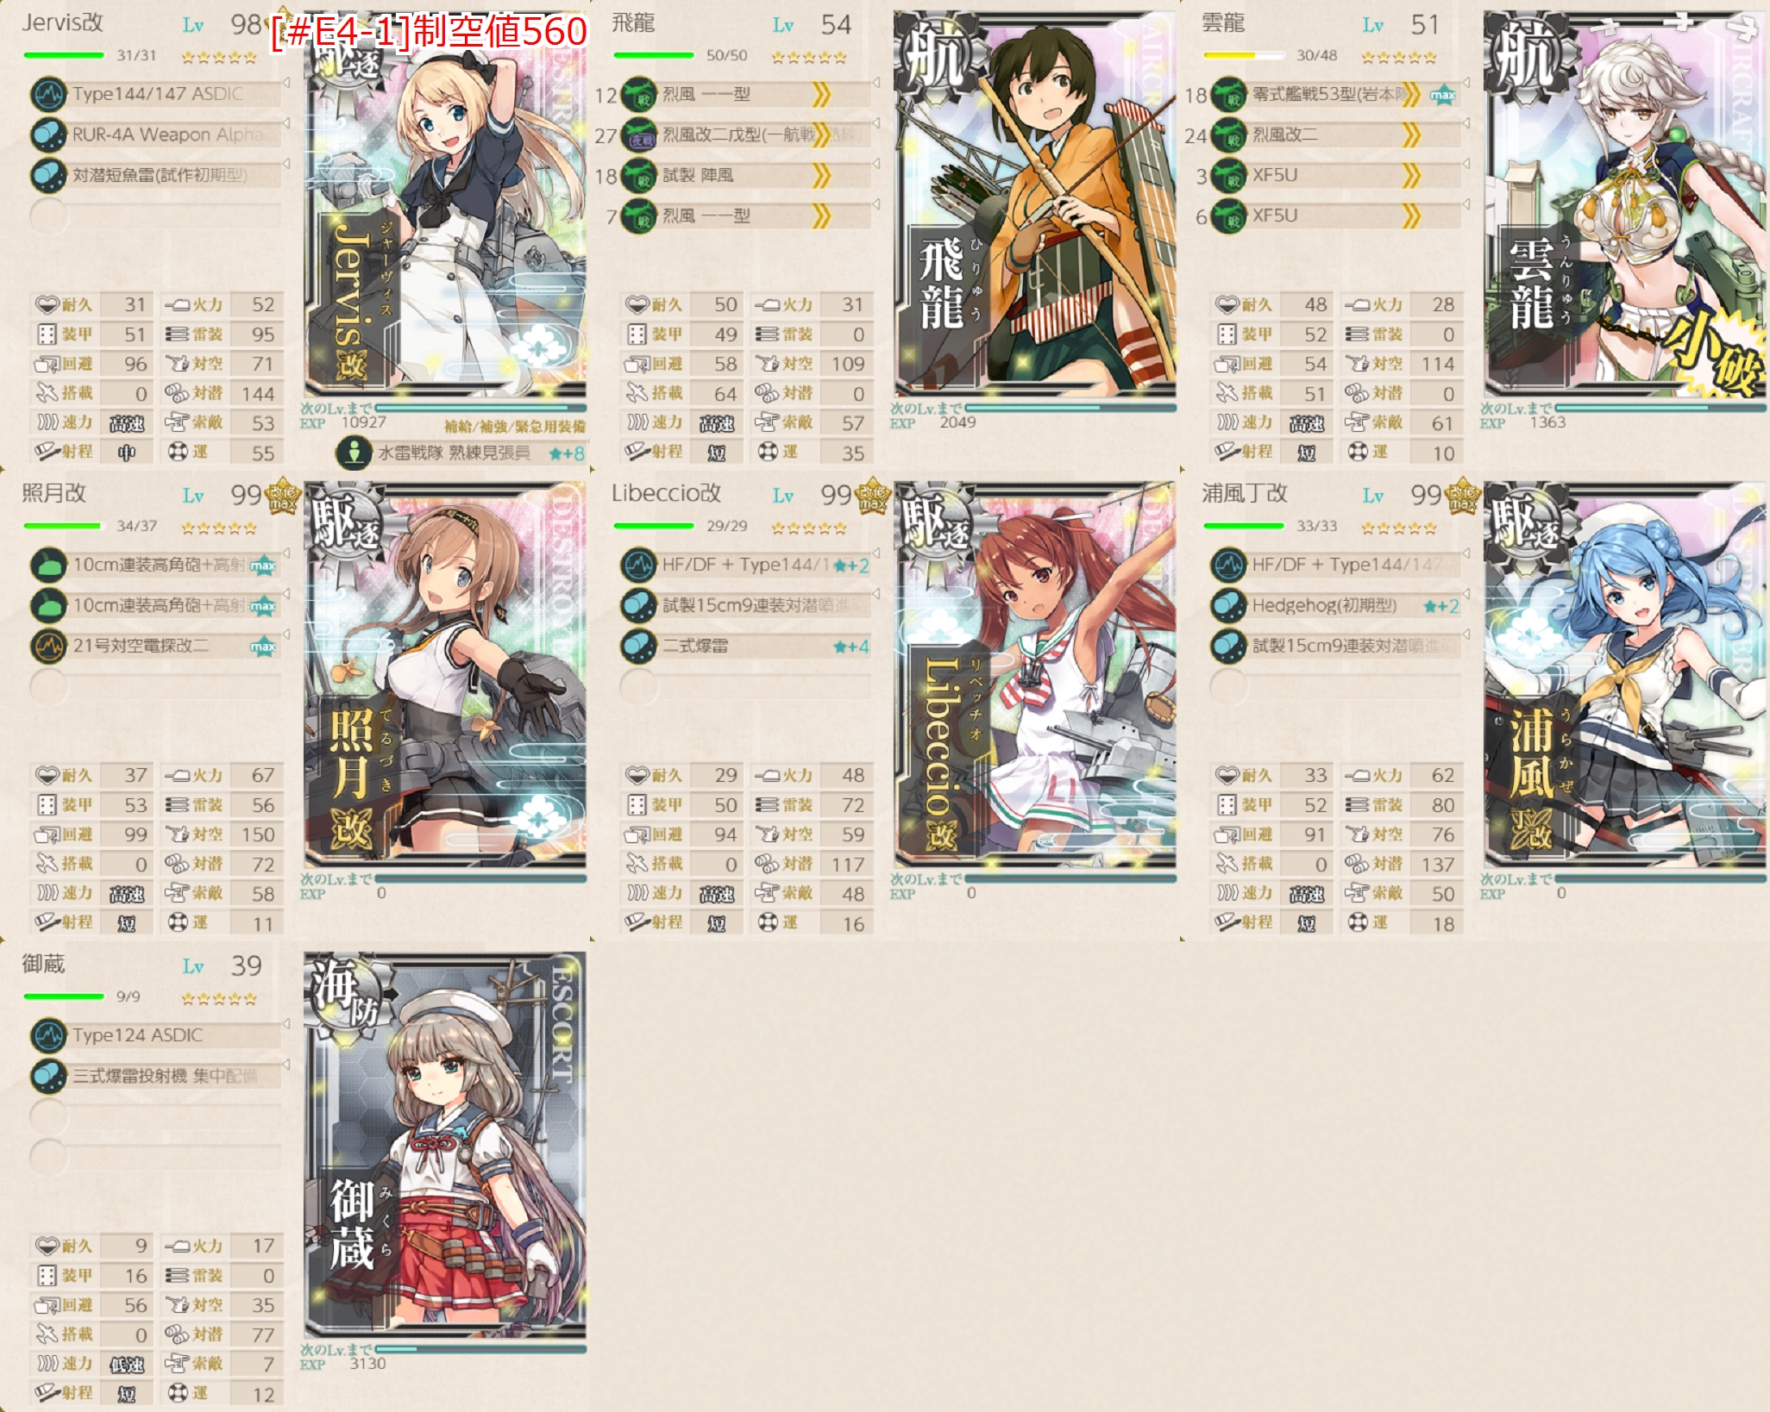Viewport: 1770px width, 1412px height.
Task: Click the fighter icon beside 烈風改二 on 雲龍
Action: tap(1229, 134)
